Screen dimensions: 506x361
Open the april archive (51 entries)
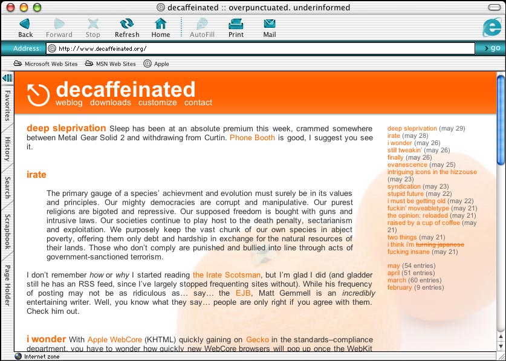click(x=394, y=273)
